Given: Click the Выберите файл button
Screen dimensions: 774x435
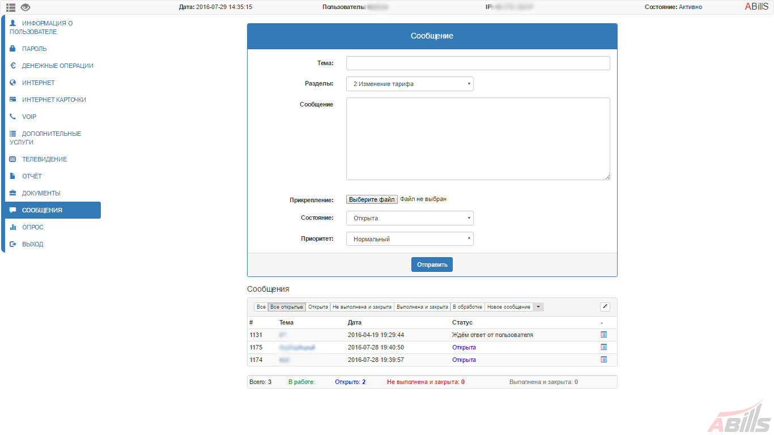Looking at the screenshot, I should 372,199.
